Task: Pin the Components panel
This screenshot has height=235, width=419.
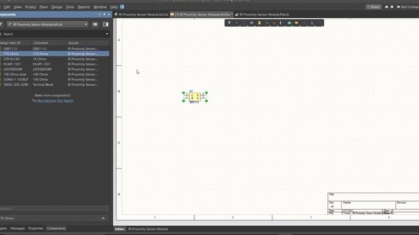Action: (x=104, y=14)
